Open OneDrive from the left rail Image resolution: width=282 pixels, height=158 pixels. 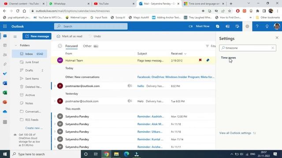5,111
